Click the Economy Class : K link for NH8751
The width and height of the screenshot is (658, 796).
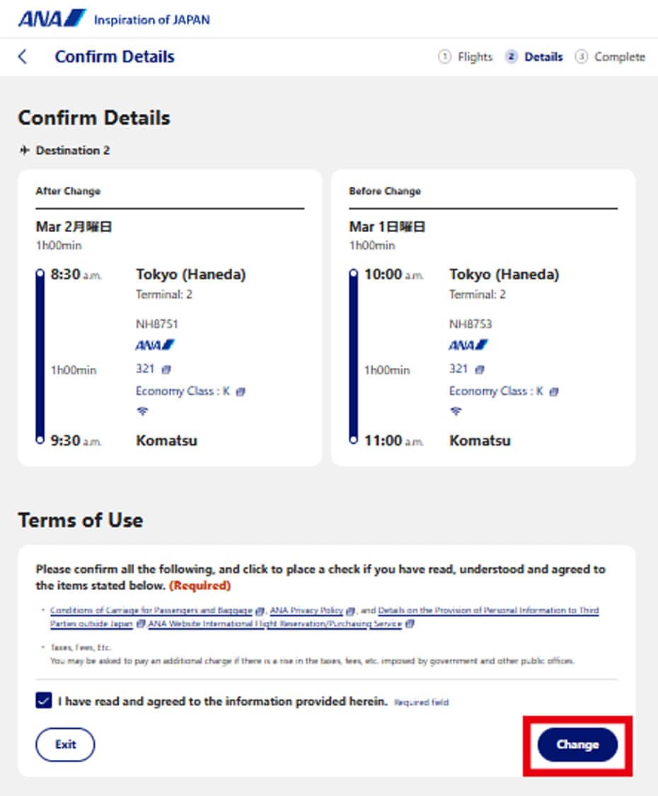point(183,391)
